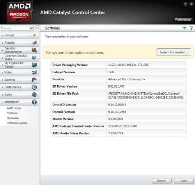The image size is (195, 185).
Task: Collapse sidebar with double-chevron button
Action: pyautogui.click(x=37, y=28)
